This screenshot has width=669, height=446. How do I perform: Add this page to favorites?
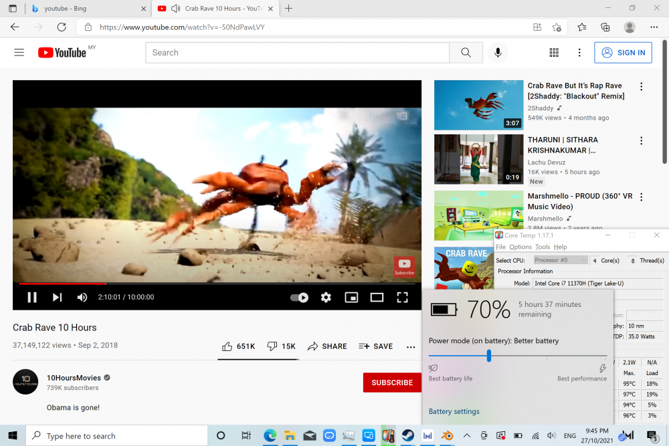click(x=557, y=27)
